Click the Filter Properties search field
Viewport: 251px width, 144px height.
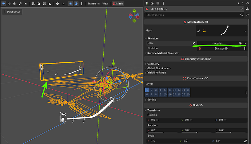tap(194, 15)
